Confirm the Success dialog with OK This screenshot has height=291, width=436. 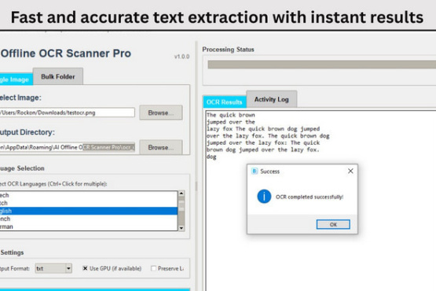click(x=333, y=224)
